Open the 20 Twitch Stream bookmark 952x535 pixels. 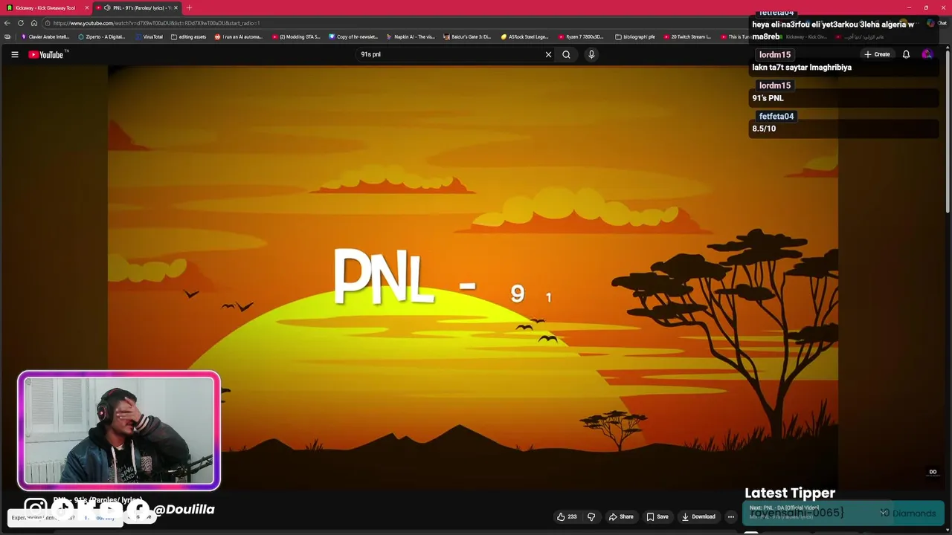pos(687,36)
